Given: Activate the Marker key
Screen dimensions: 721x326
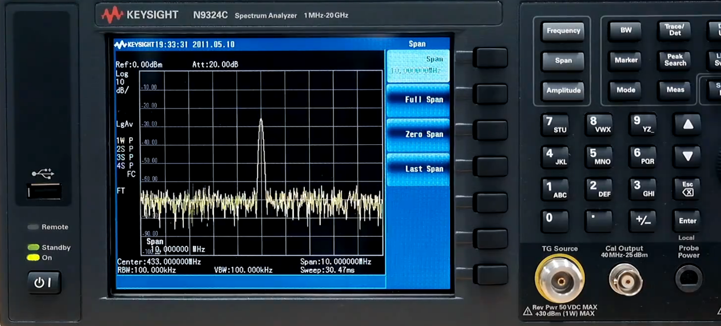Looking at the screenshot, I should pyautogui.click(x=626, y=60).
